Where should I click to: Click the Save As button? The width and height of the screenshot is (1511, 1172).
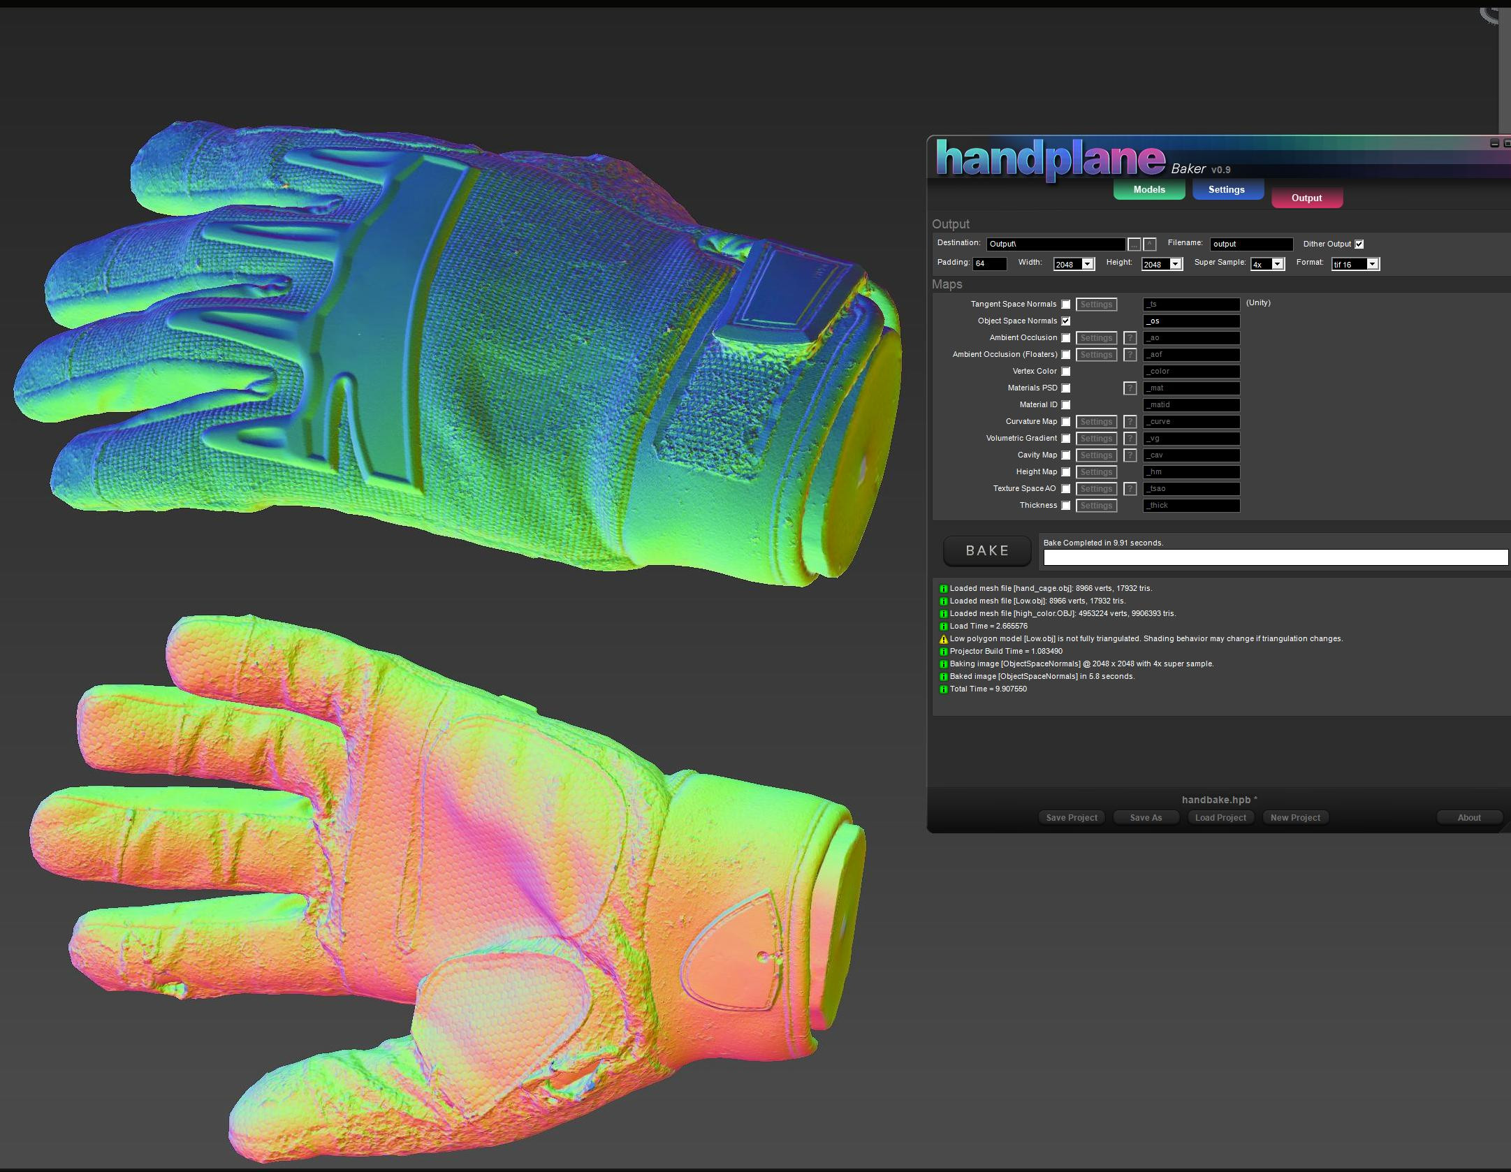(x=1146, y=818)
